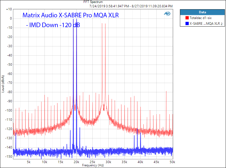The width and height of the screenshot is (226, 168).
Task: Click the Frequency (Hz) axis label
Action: pos(93,165)
